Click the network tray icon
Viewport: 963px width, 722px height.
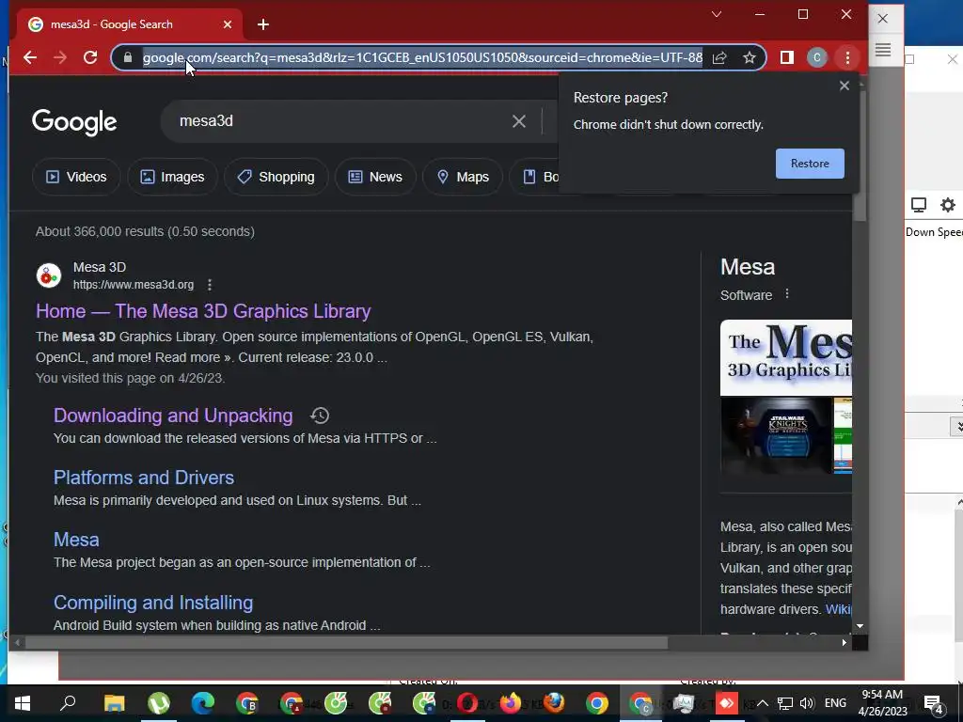click(785, 703)
